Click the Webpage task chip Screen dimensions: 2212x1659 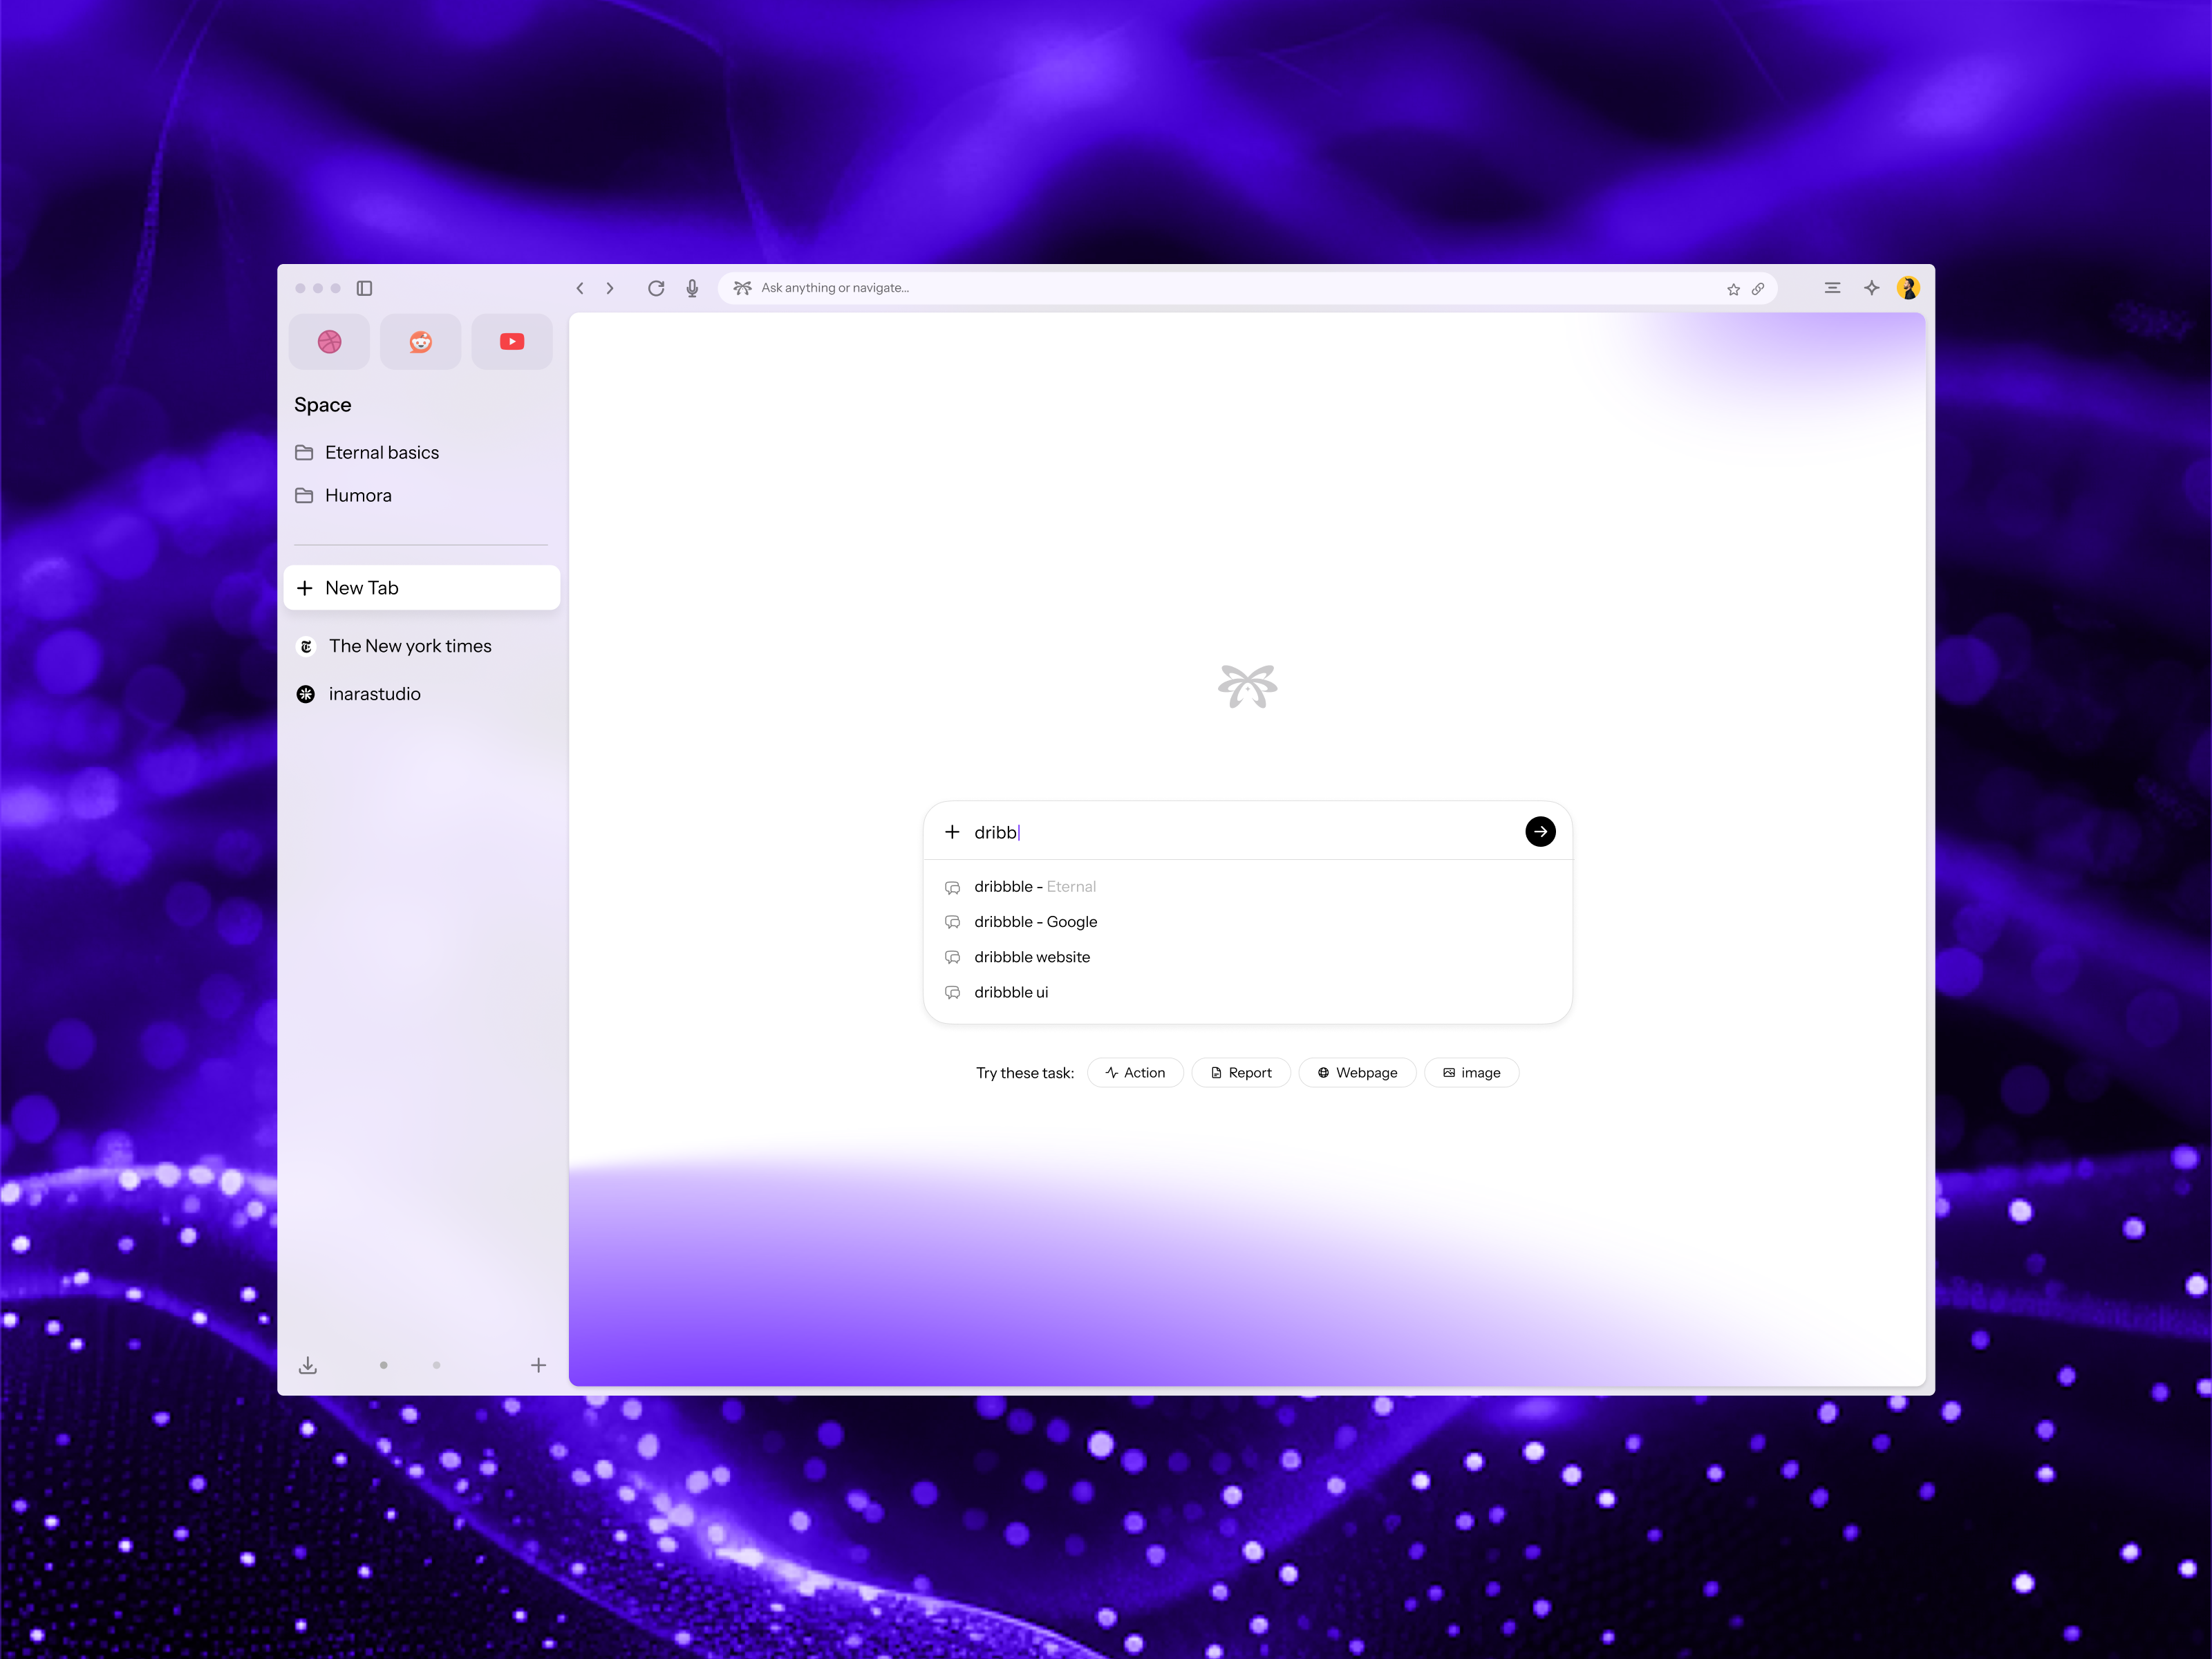tap(1357, 1072)
